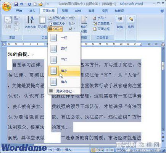Select the highlighted 偏左 column layout
Screen dimensions: 166x153
64,71
